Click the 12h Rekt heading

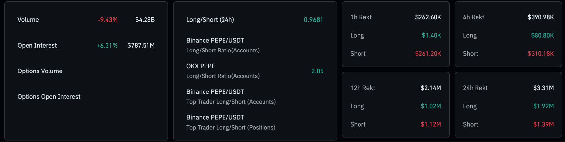362,88
